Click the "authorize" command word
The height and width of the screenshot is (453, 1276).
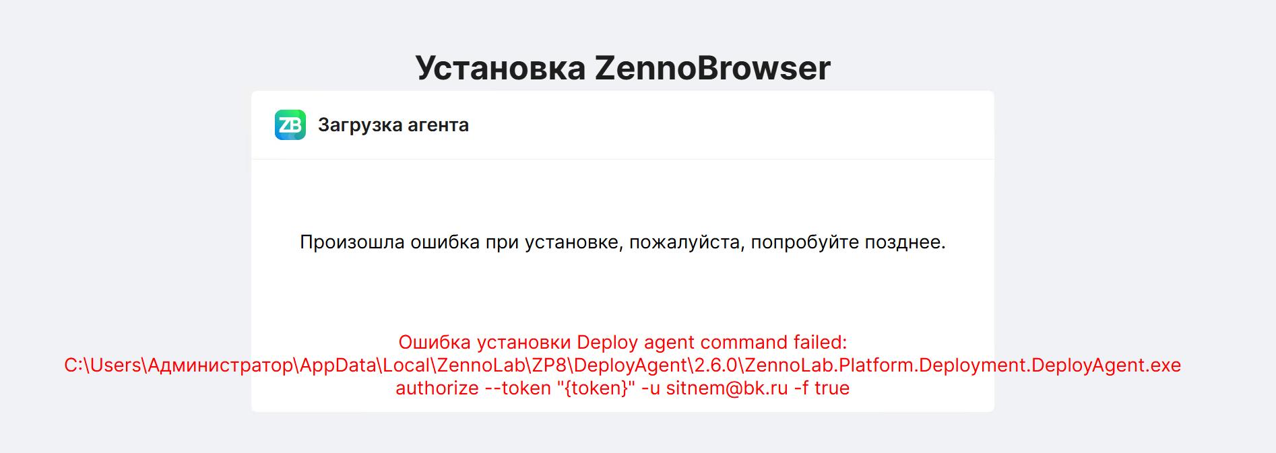tap(437, 388)
